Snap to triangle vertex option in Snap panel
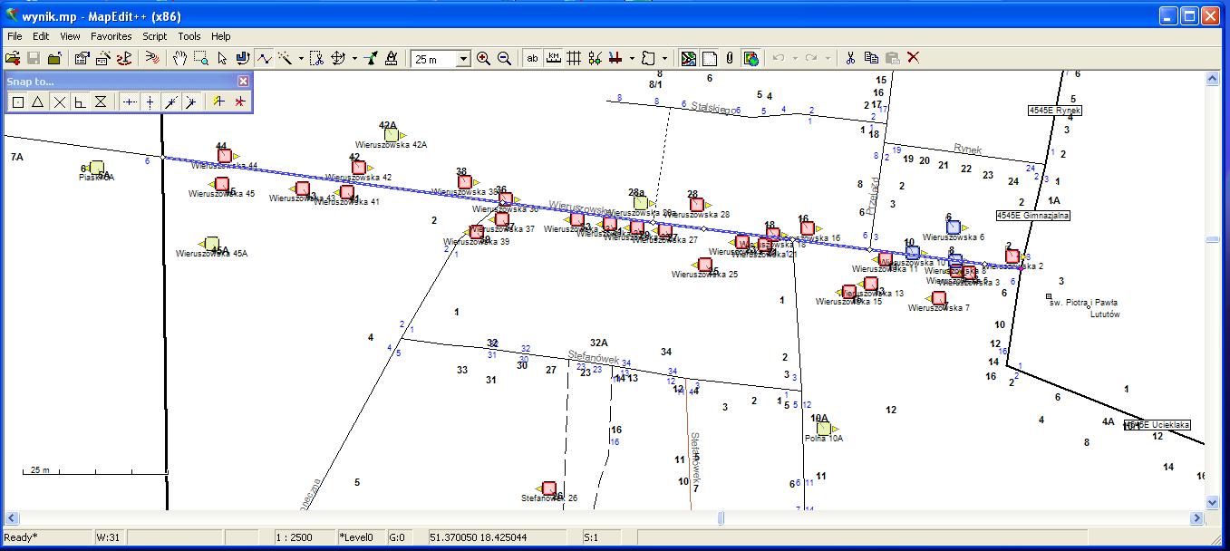Screen dimensions: 1230x551 pos(38,102)
